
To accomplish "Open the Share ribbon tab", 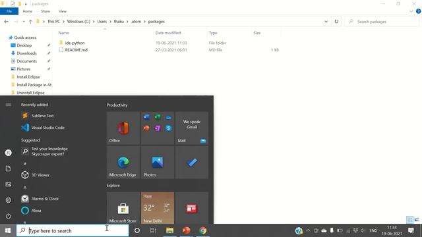I will (x=45, y=11).
